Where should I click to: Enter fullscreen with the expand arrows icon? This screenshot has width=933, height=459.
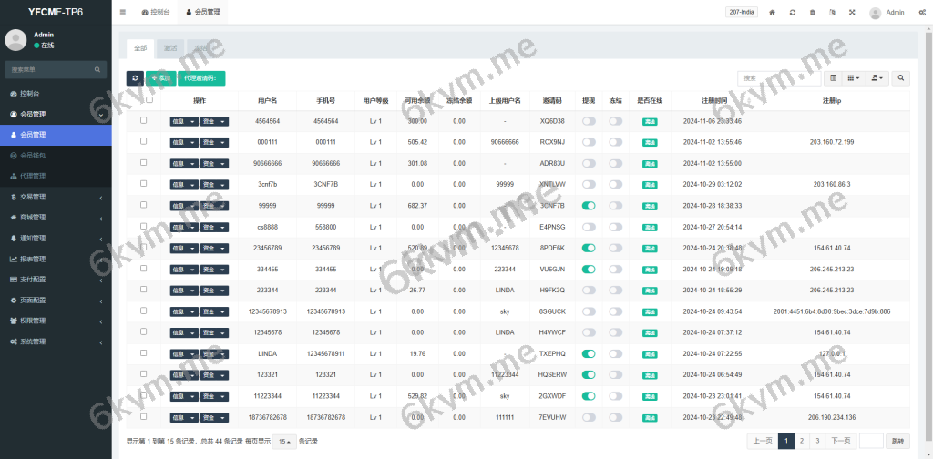tap(852, 13)
